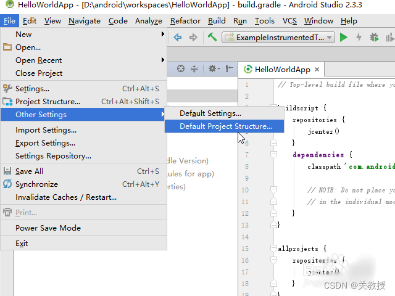Click the fold end marker on line 6
Viewport: 395px width, 296px height.
(273, 142)
